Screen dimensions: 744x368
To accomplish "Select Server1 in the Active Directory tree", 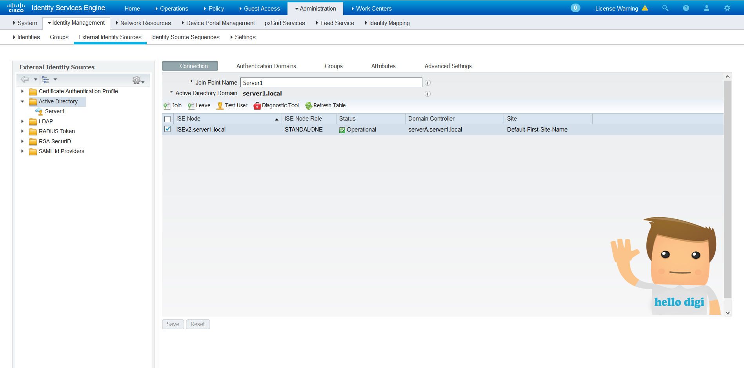I will [55, 112].
